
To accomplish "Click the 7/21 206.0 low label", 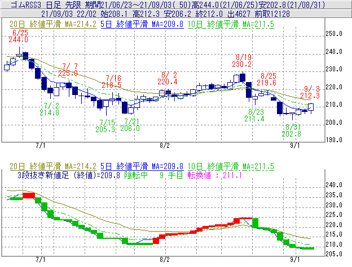I will (130, 125).
